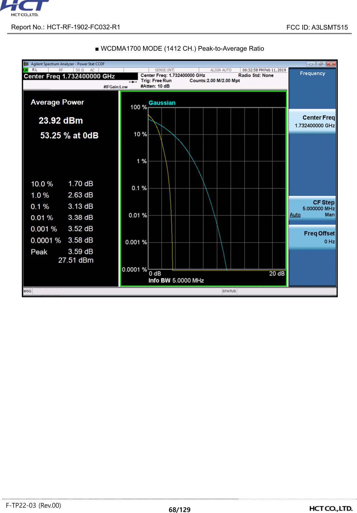Click the SENSE:INT status indicator
357x513 pixels.
click(164, 70)
